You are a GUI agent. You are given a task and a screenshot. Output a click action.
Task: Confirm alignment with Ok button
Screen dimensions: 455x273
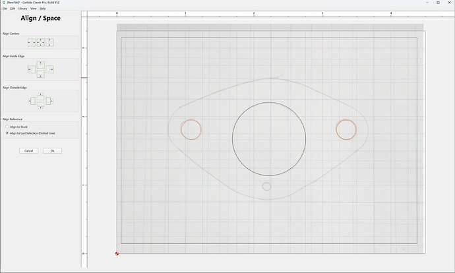tap(53, 151)
